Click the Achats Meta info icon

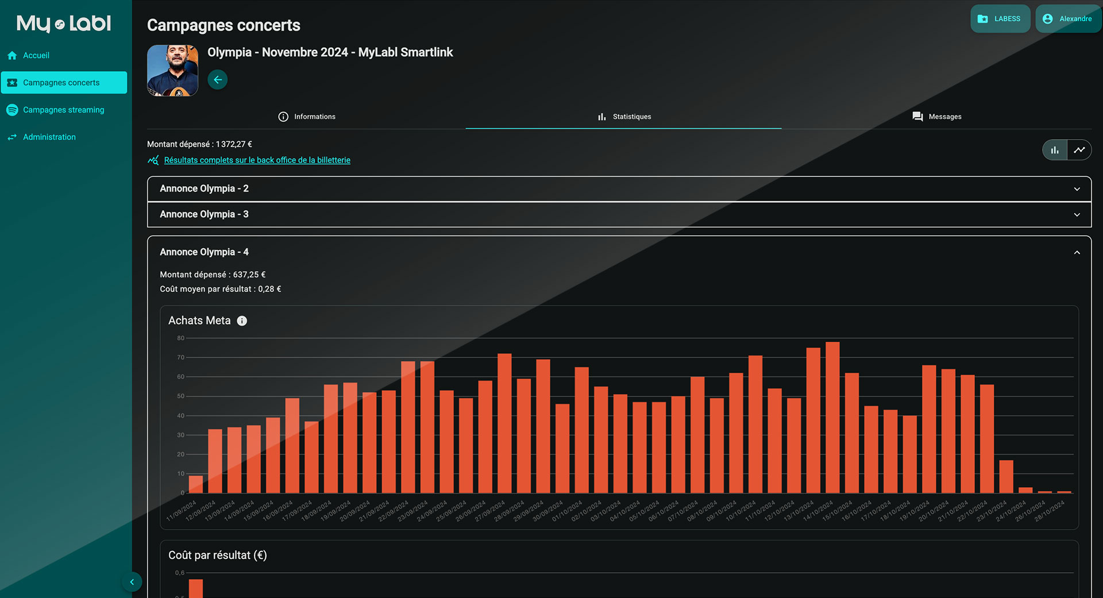pos(242,321)
